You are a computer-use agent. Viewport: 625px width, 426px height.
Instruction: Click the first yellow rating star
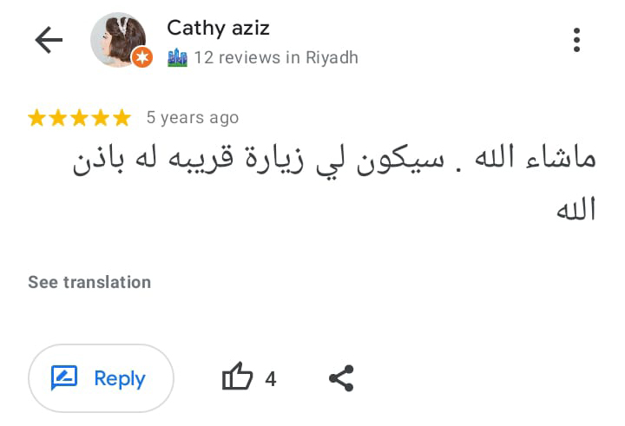click(37, 118)
